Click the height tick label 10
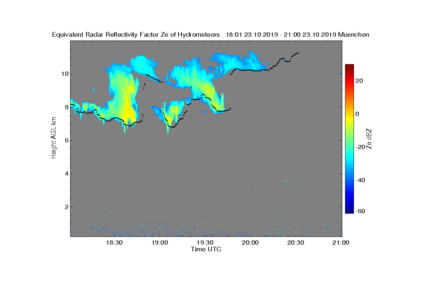The height and width of the screenshot is (282, 423). 65,74
